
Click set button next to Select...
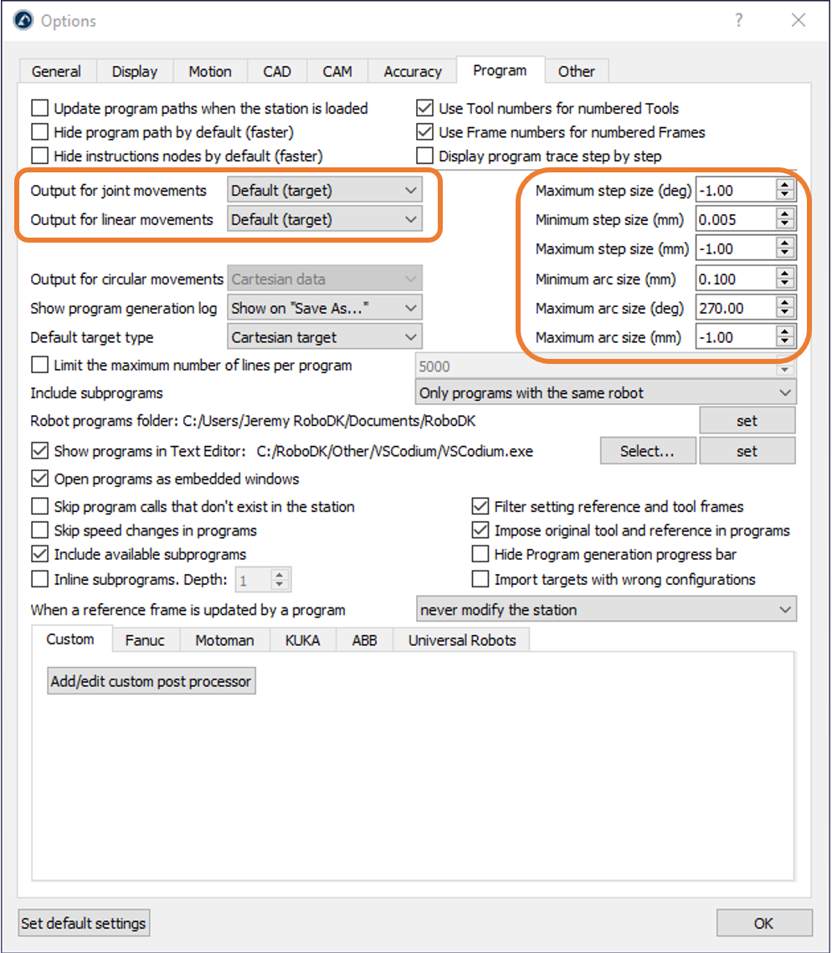click(x=747, y=451)
